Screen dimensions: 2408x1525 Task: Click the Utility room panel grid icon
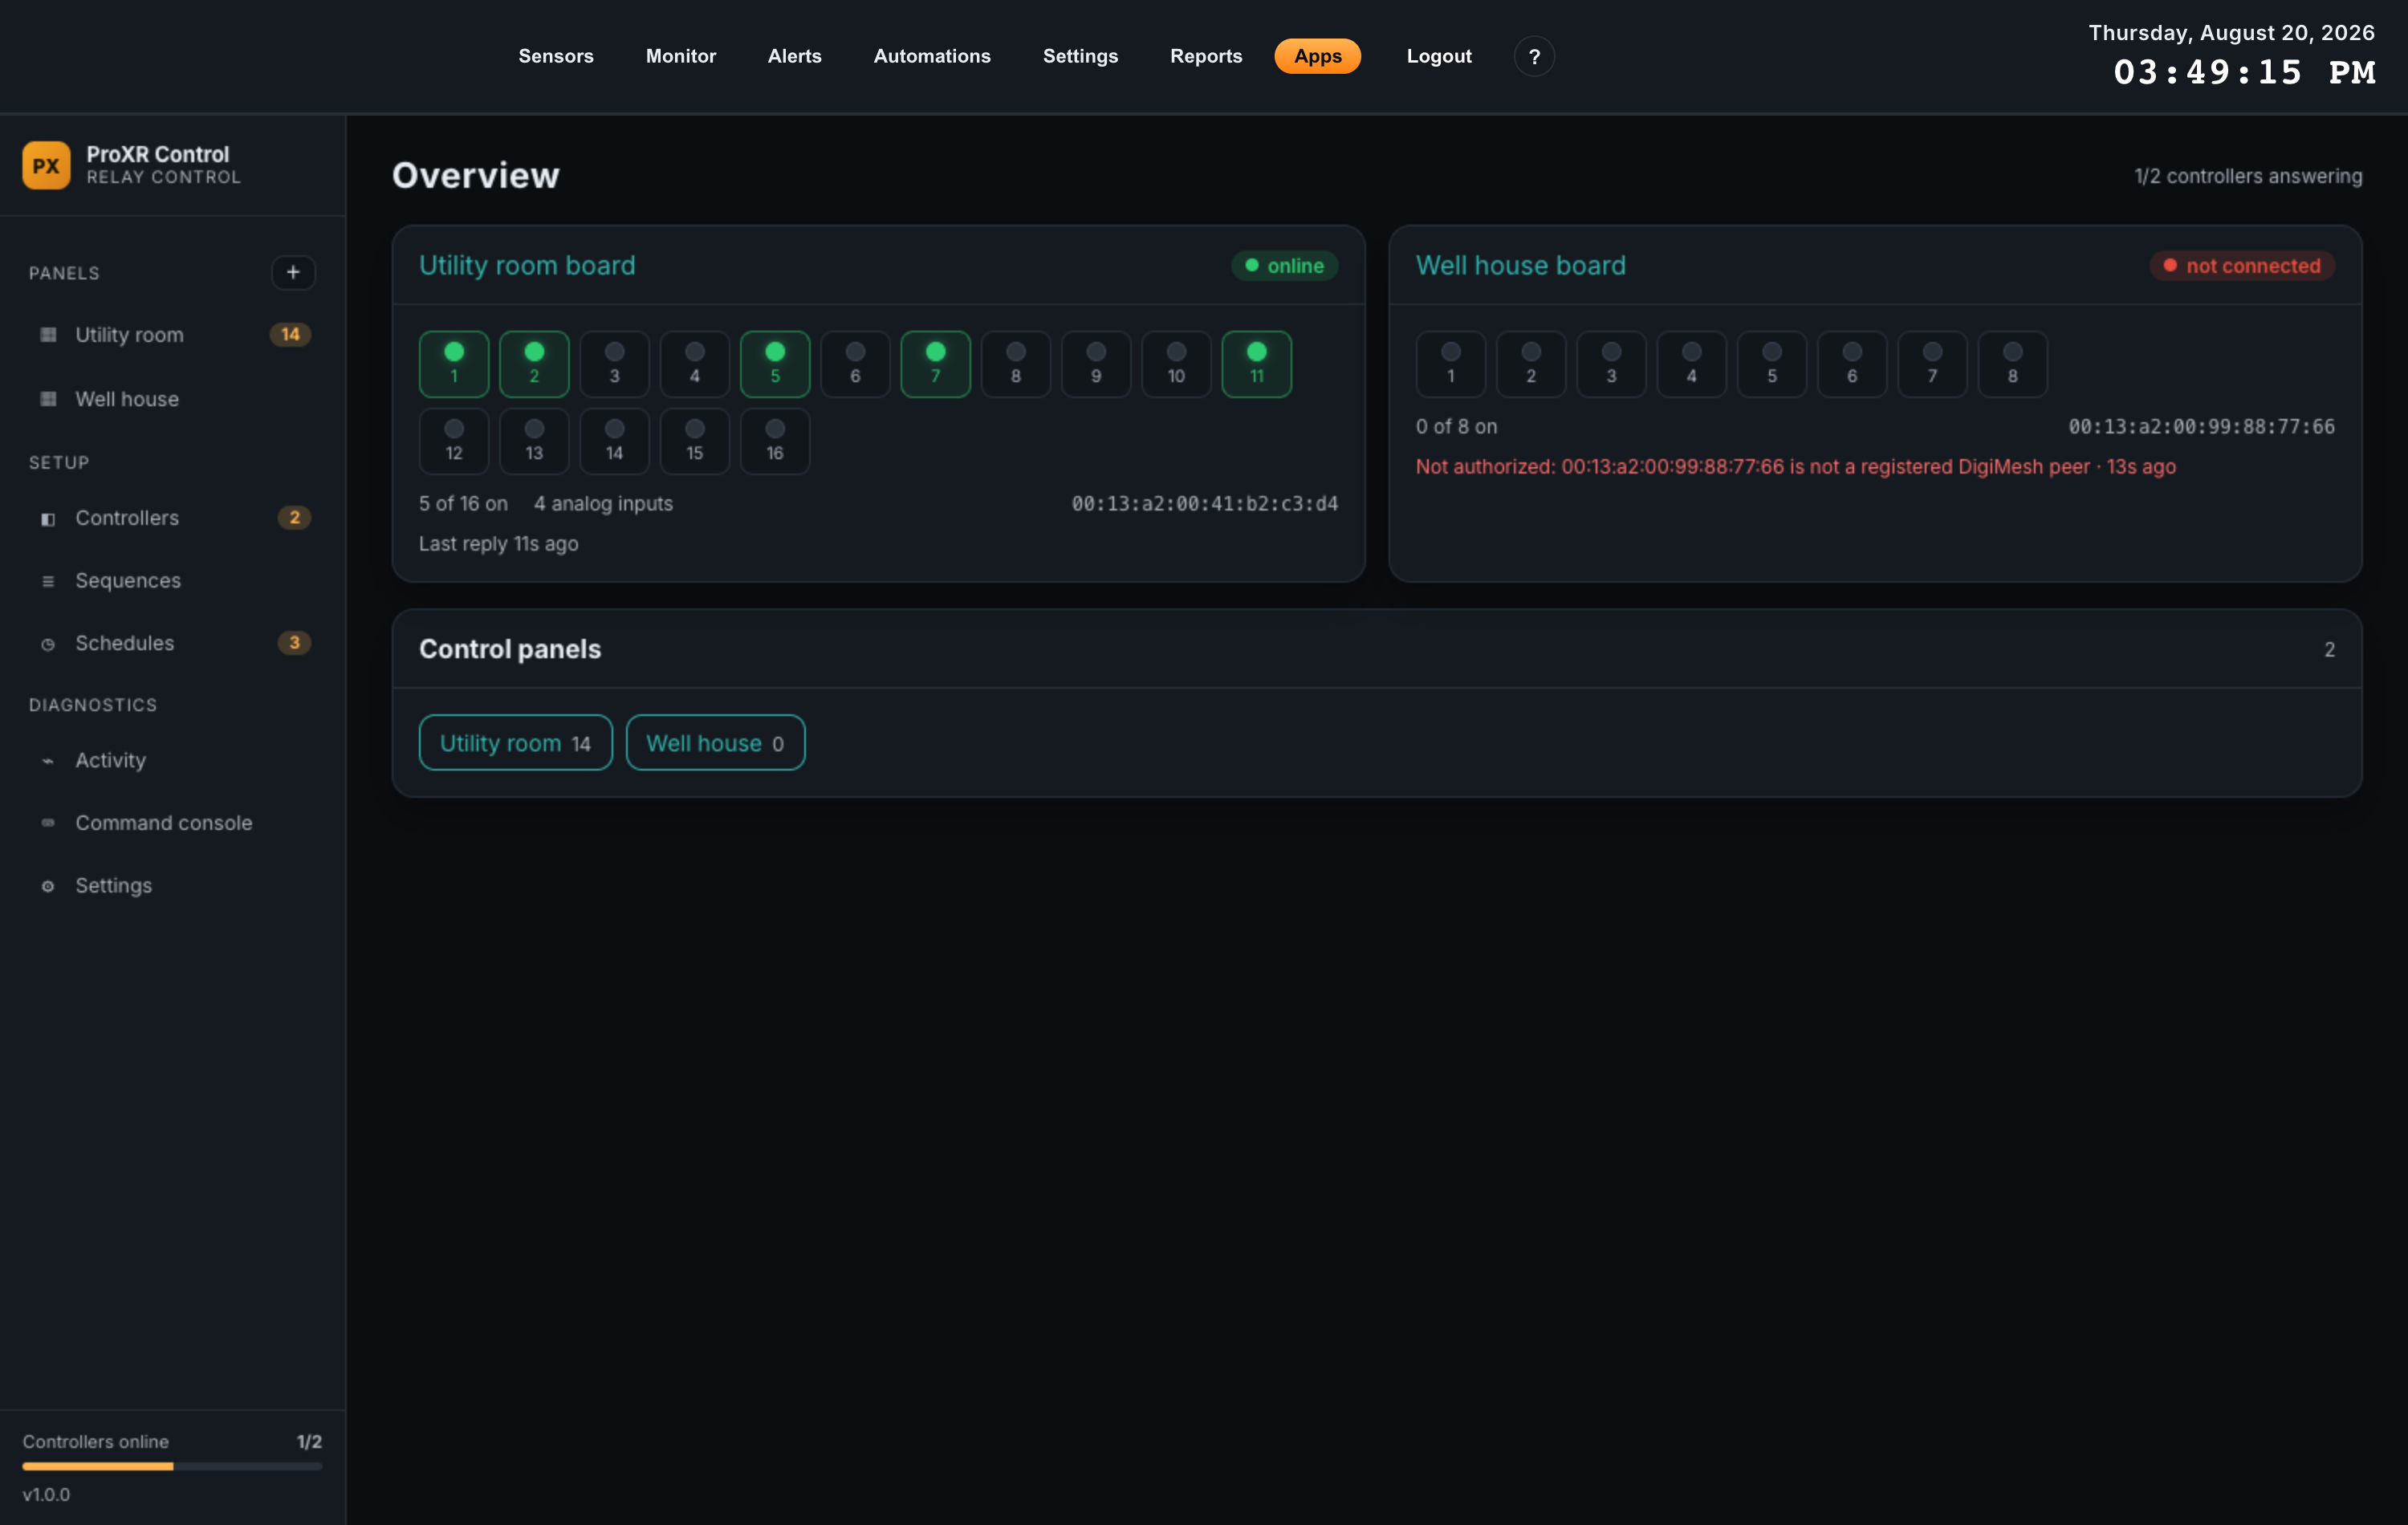(48, 335)
